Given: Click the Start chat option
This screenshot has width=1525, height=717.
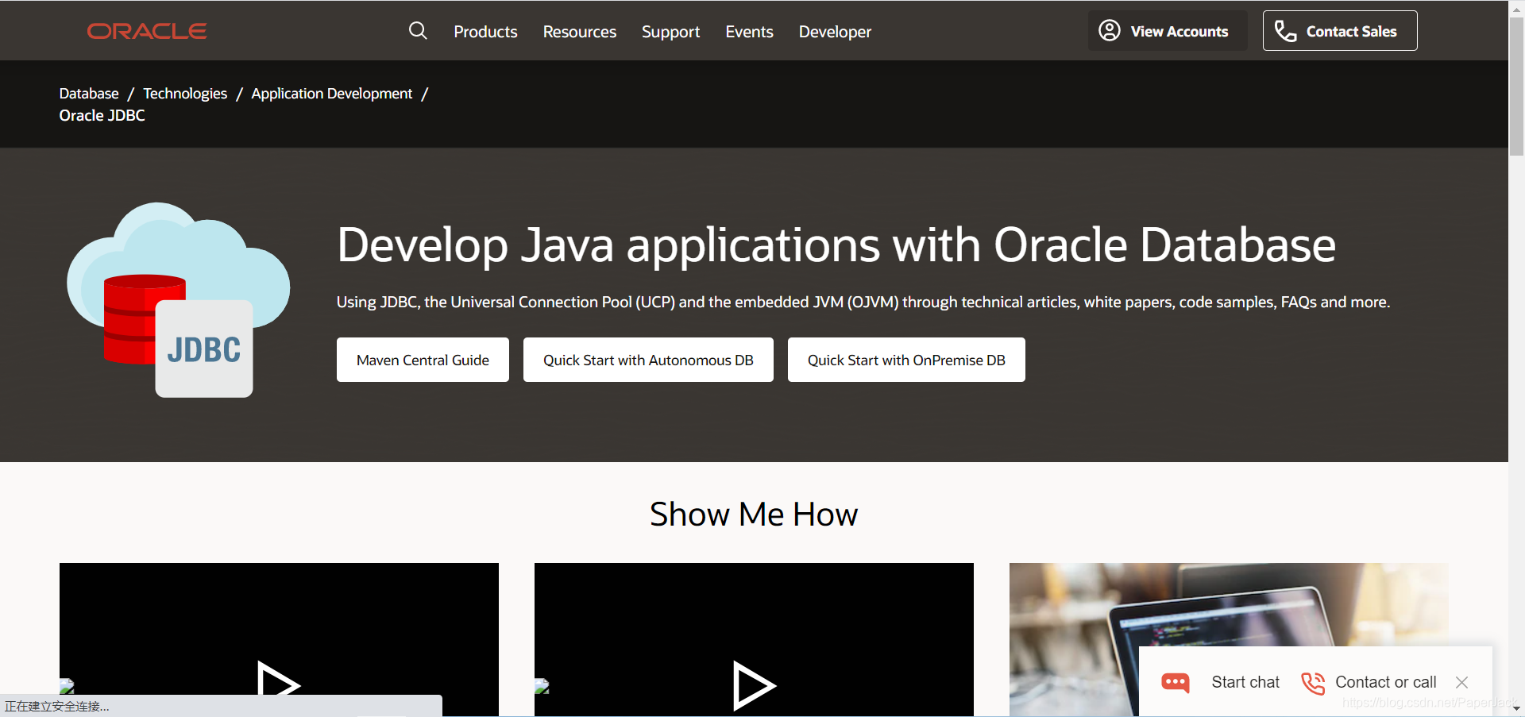Looking at the screenshot, I should pyautogui.click(x=1245, y=682).
